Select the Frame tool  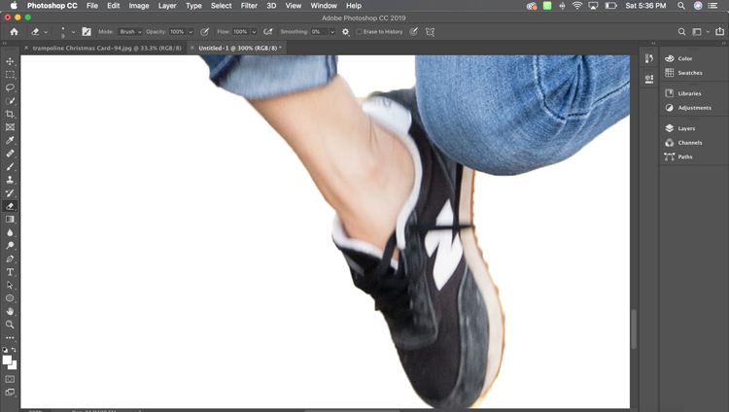click(x=10, y=127)
